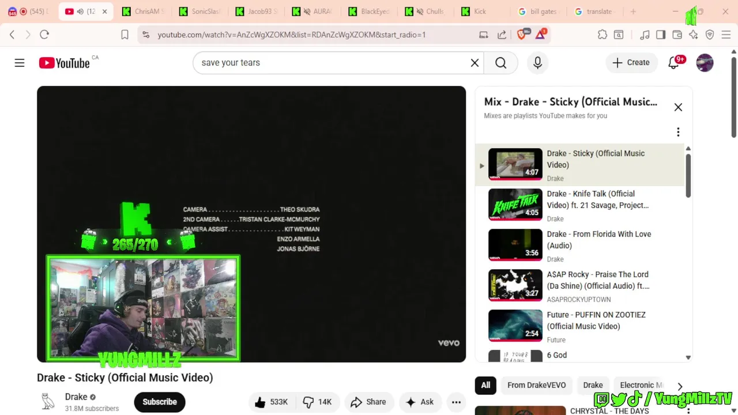Start voice search with the microphone

pyautogui.click(x=537, y=63)
